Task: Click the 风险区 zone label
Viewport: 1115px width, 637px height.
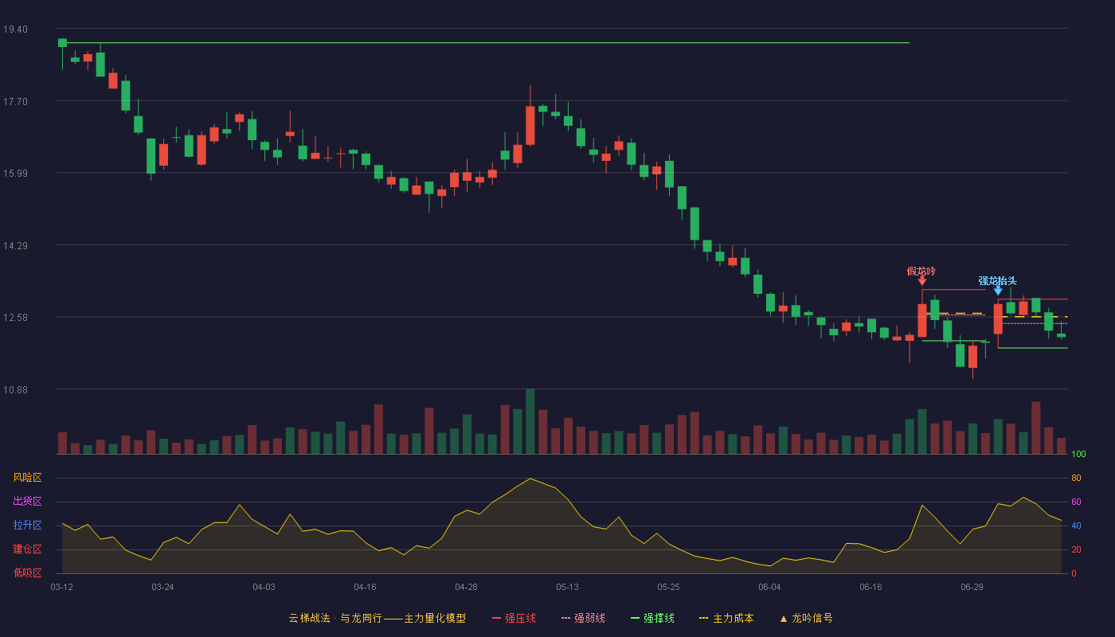Action: point(28,478)
